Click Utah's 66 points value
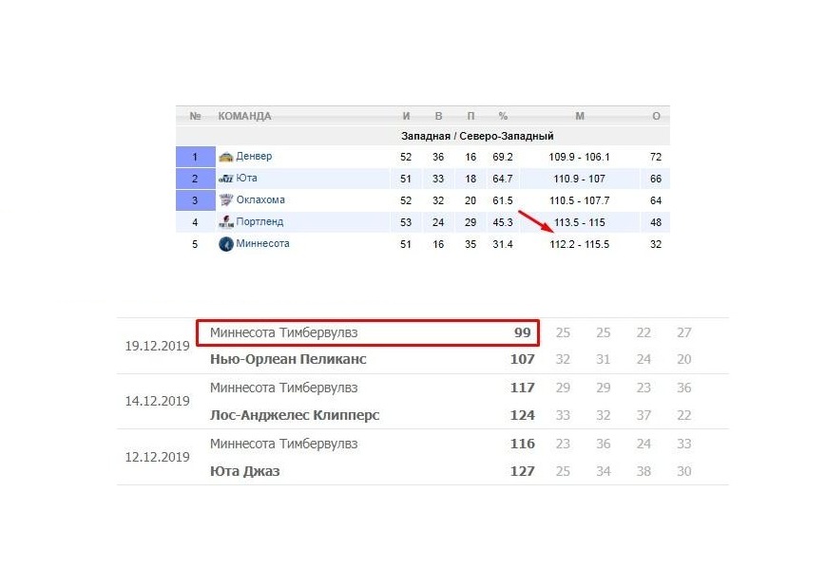The image size is (826, 587). (656, 179)
